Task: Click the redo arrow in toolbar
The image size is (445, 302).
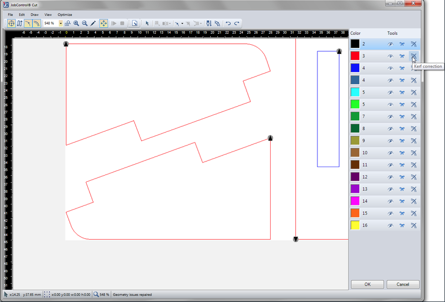Action: point(236,23)
